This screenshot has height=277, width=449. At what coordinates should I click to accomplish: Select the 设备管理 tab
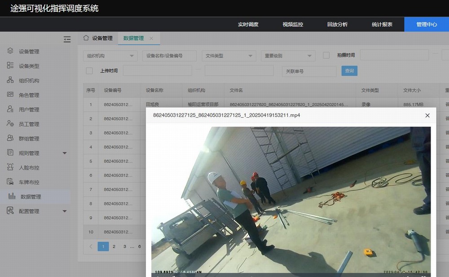[x=100, y=38]
